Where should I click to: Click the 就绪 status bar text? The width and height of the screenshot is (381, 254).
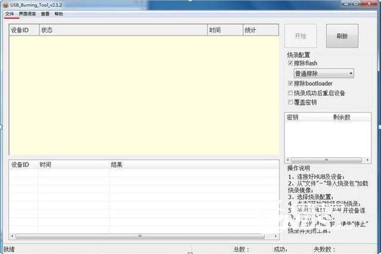(9, 249)
